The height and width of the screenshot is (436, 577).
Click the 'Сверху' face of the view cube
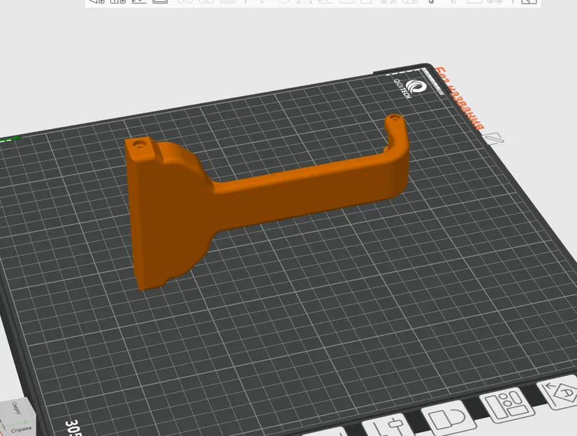[17, 407]
